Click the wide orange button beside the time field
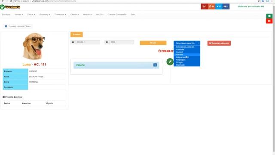275x155 pixels. [153, 43]
